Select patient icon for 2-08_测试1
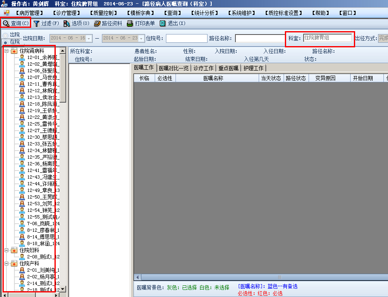Viewport: 388px width, 297px height. pos(22,257)
